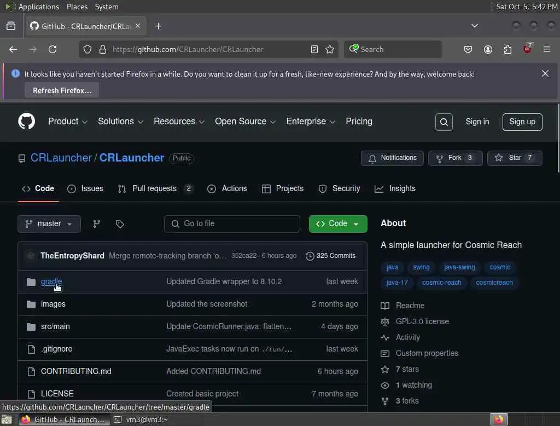View branches using the branch icon

pos(96,224)
